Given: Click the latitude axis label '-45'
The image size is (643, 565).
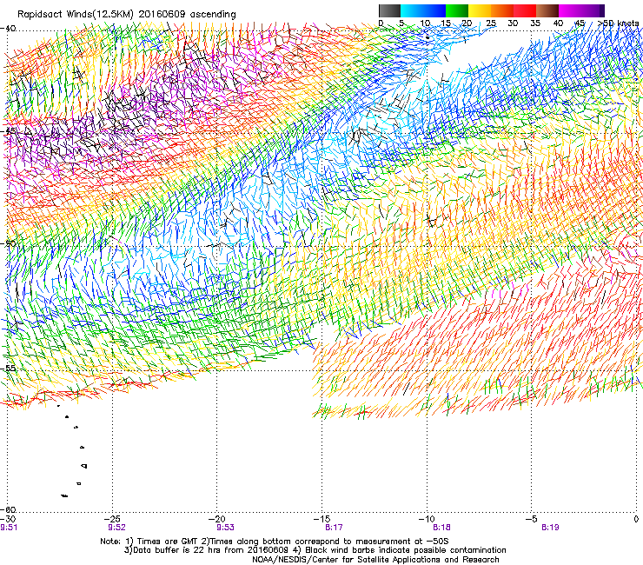Looking at the screenshot, I should click(8, 131).
